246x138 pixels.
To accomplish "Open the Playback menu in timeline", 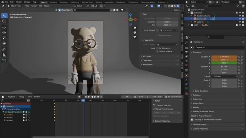I will (12, 97).
